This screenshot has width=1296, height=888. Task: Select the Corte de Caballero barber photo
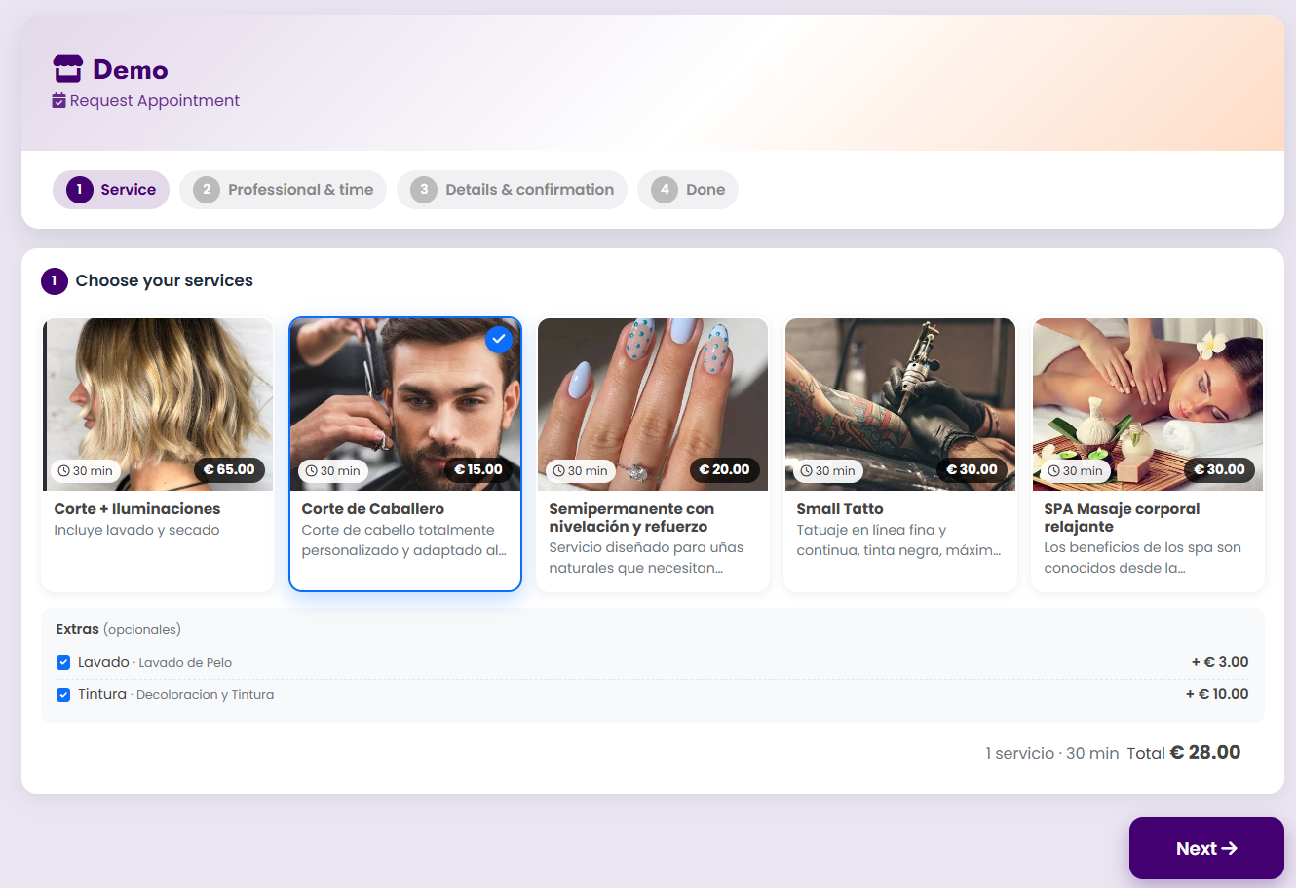click(405, 405)
